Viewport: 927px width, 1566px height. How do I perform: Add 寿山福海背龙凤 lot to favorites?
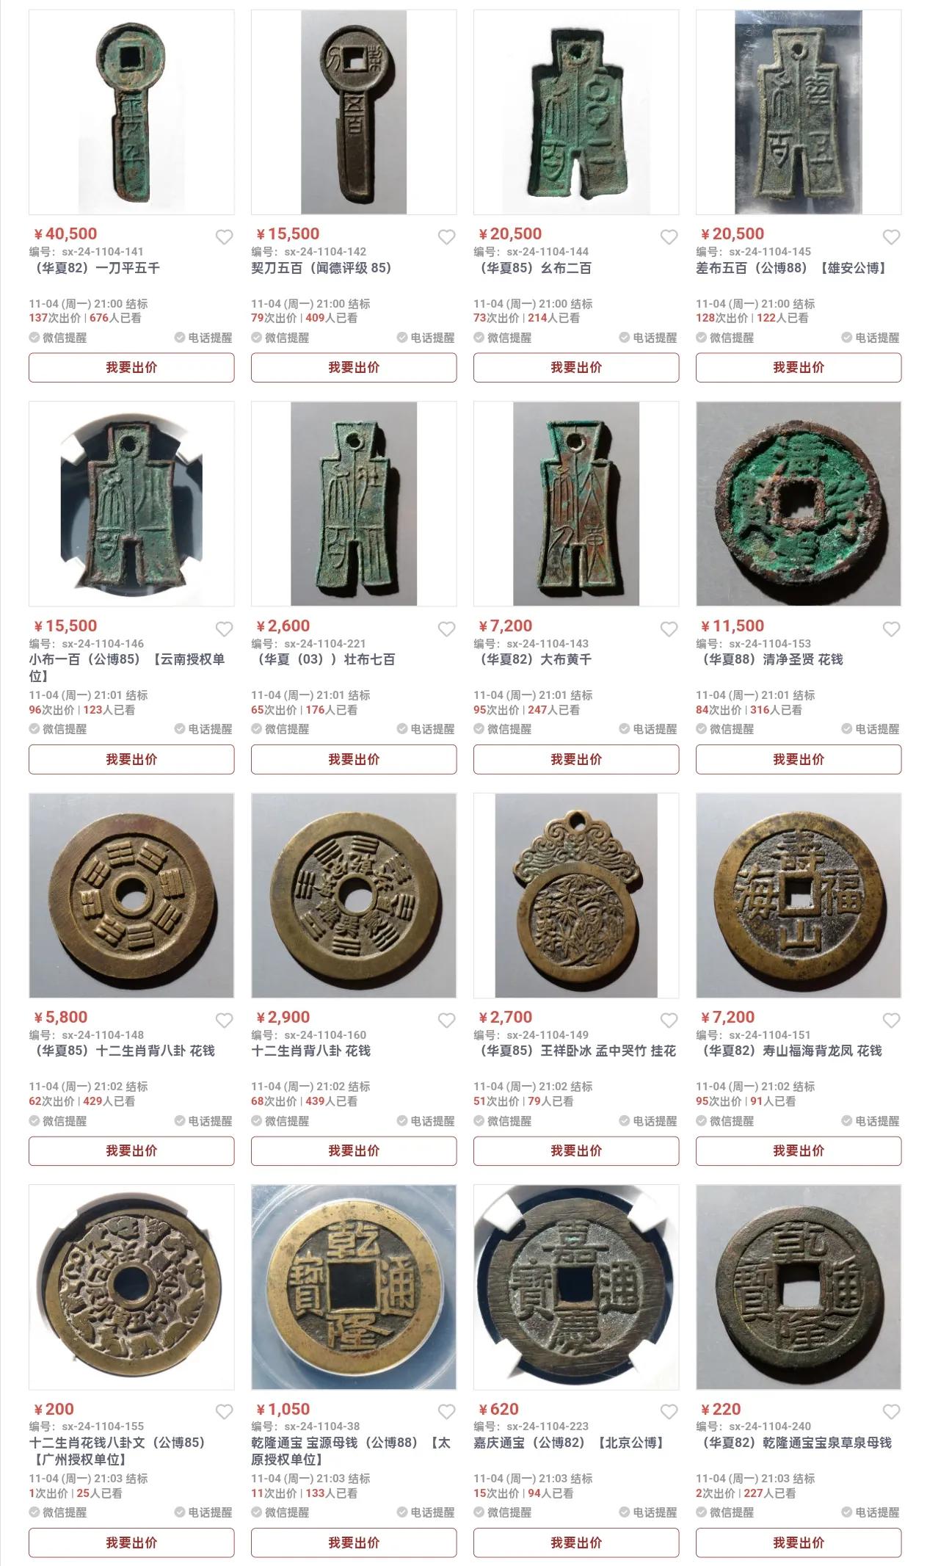tap(891, 1021)
